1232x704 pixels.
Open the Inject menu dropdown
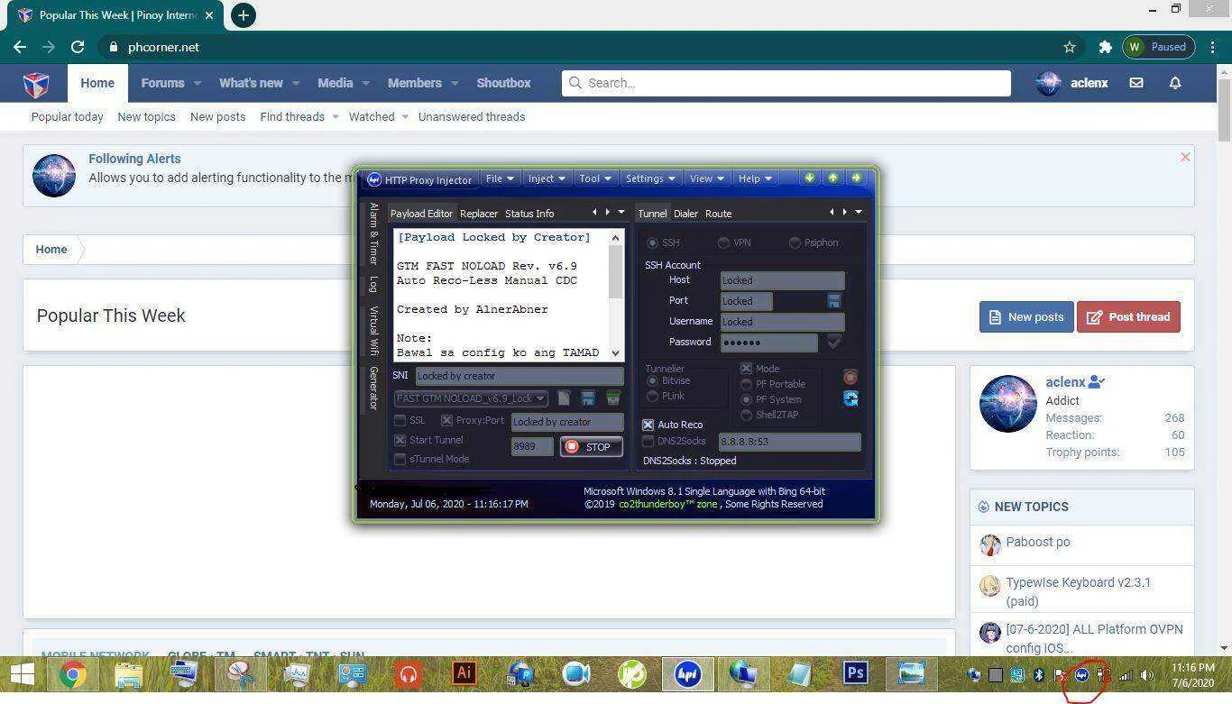tap(546, 178)
